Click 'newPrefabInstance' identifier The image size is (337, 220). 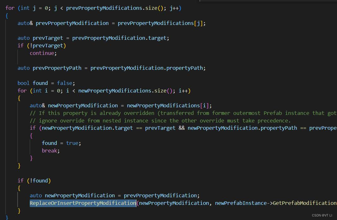(241, 203)
